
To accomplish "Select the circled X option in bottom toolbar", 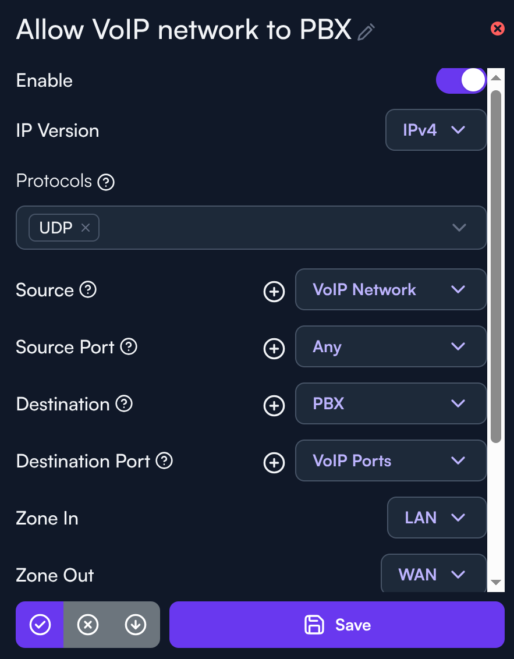I will pyautogui.click(x=88, y=625).
